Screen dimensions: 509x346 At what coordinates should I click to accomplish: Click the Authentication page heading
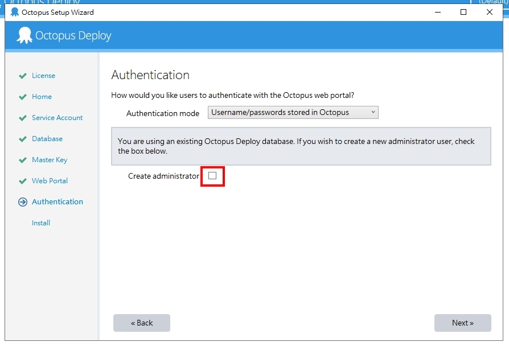coord(150,75)
